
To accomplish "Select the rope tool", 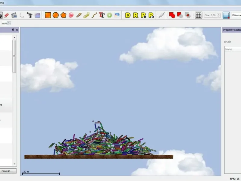I will [94, 15].
